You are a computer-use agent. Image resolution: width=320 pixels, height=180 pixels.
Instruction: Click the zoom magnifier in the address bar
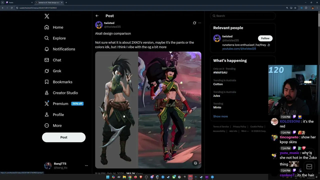click(x=287, y=8)
